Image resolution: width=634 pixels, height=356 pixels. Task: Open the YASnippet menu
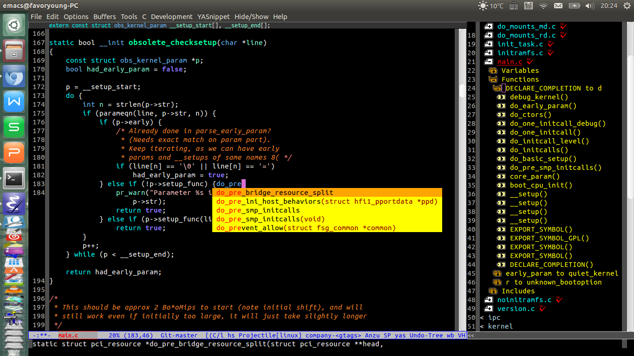213,16
